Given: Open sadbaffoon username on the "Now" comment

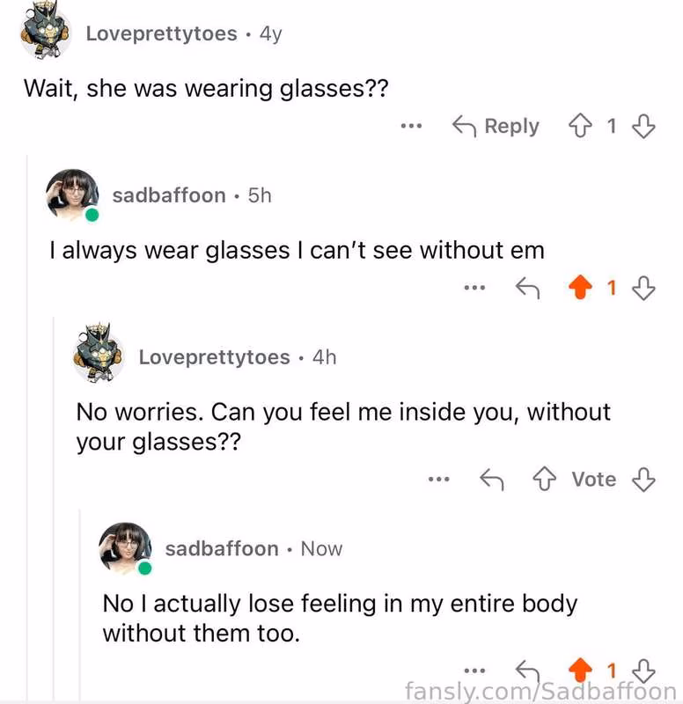Looking at the screenshot, I should [x=222, y=549].
